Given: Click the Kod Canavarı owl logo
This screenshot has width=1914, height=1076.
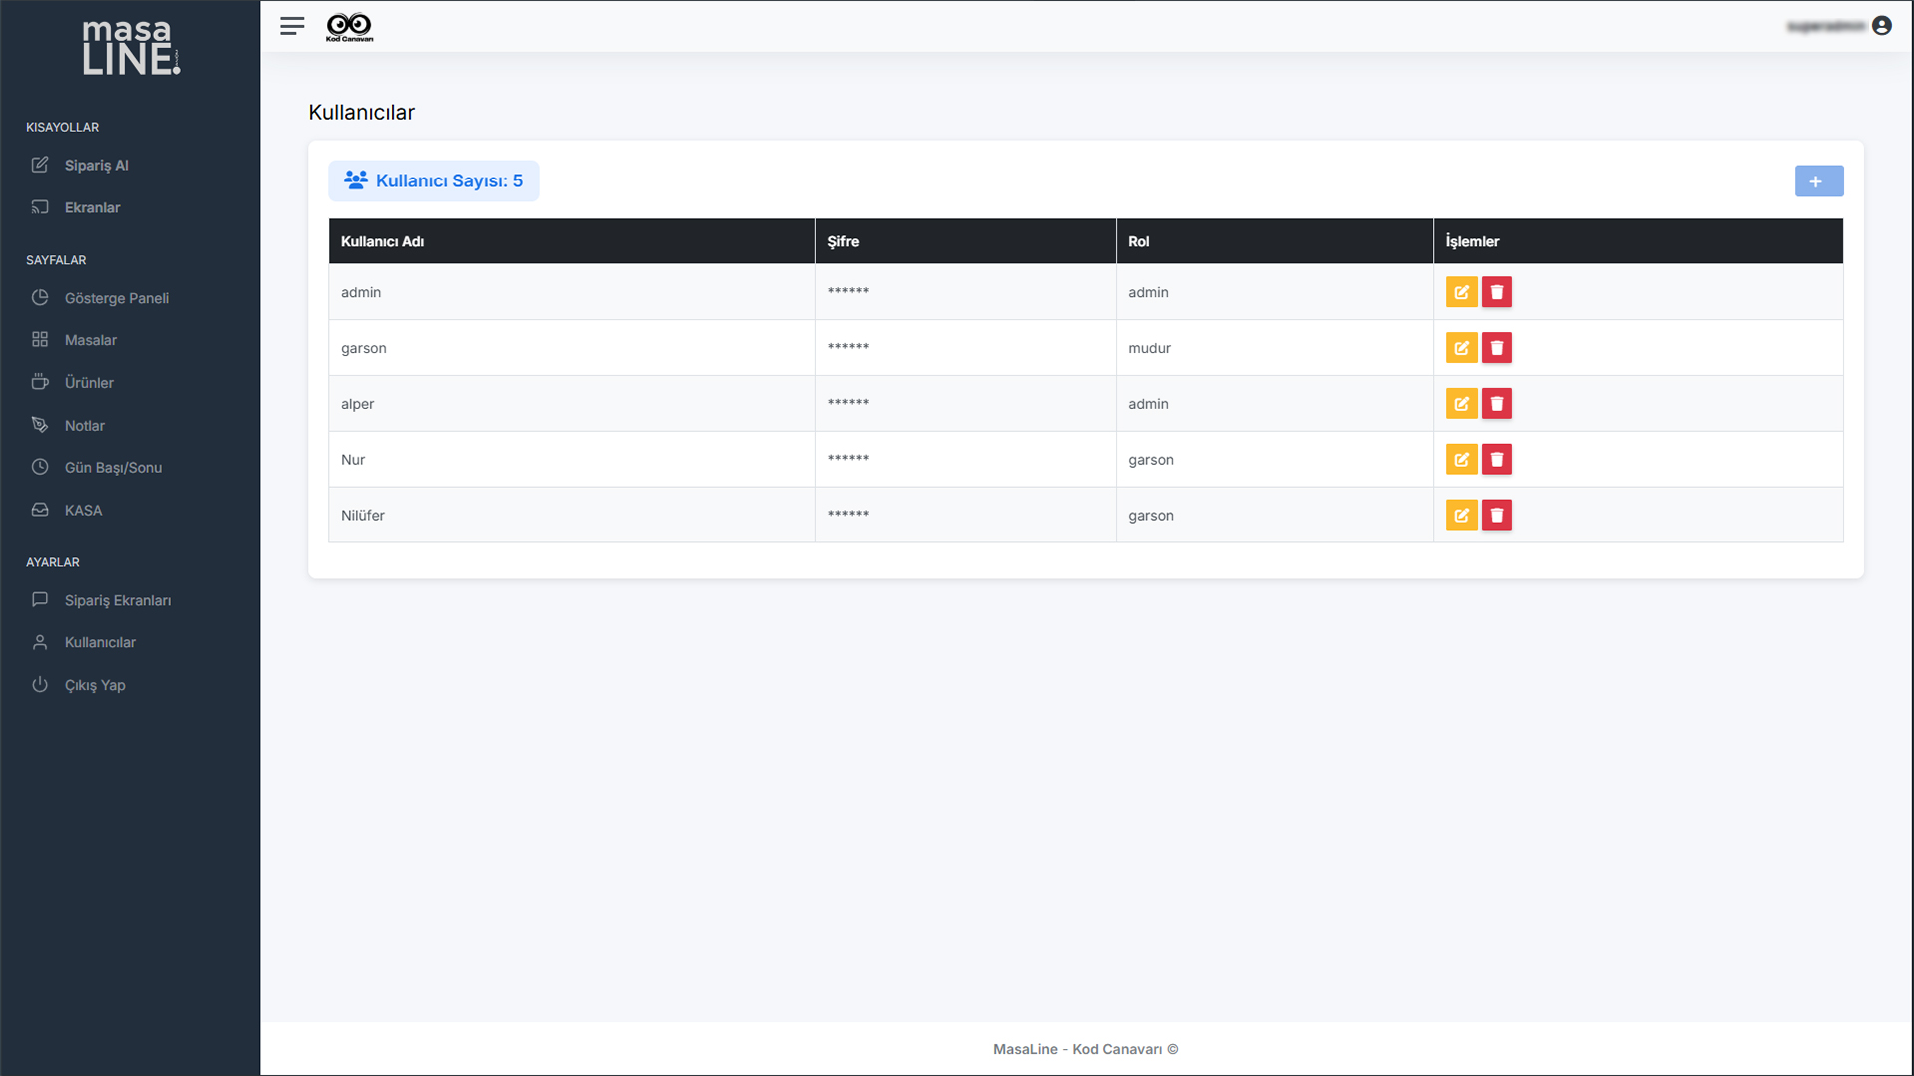Looking at the screenshot, I should [349, 27].
